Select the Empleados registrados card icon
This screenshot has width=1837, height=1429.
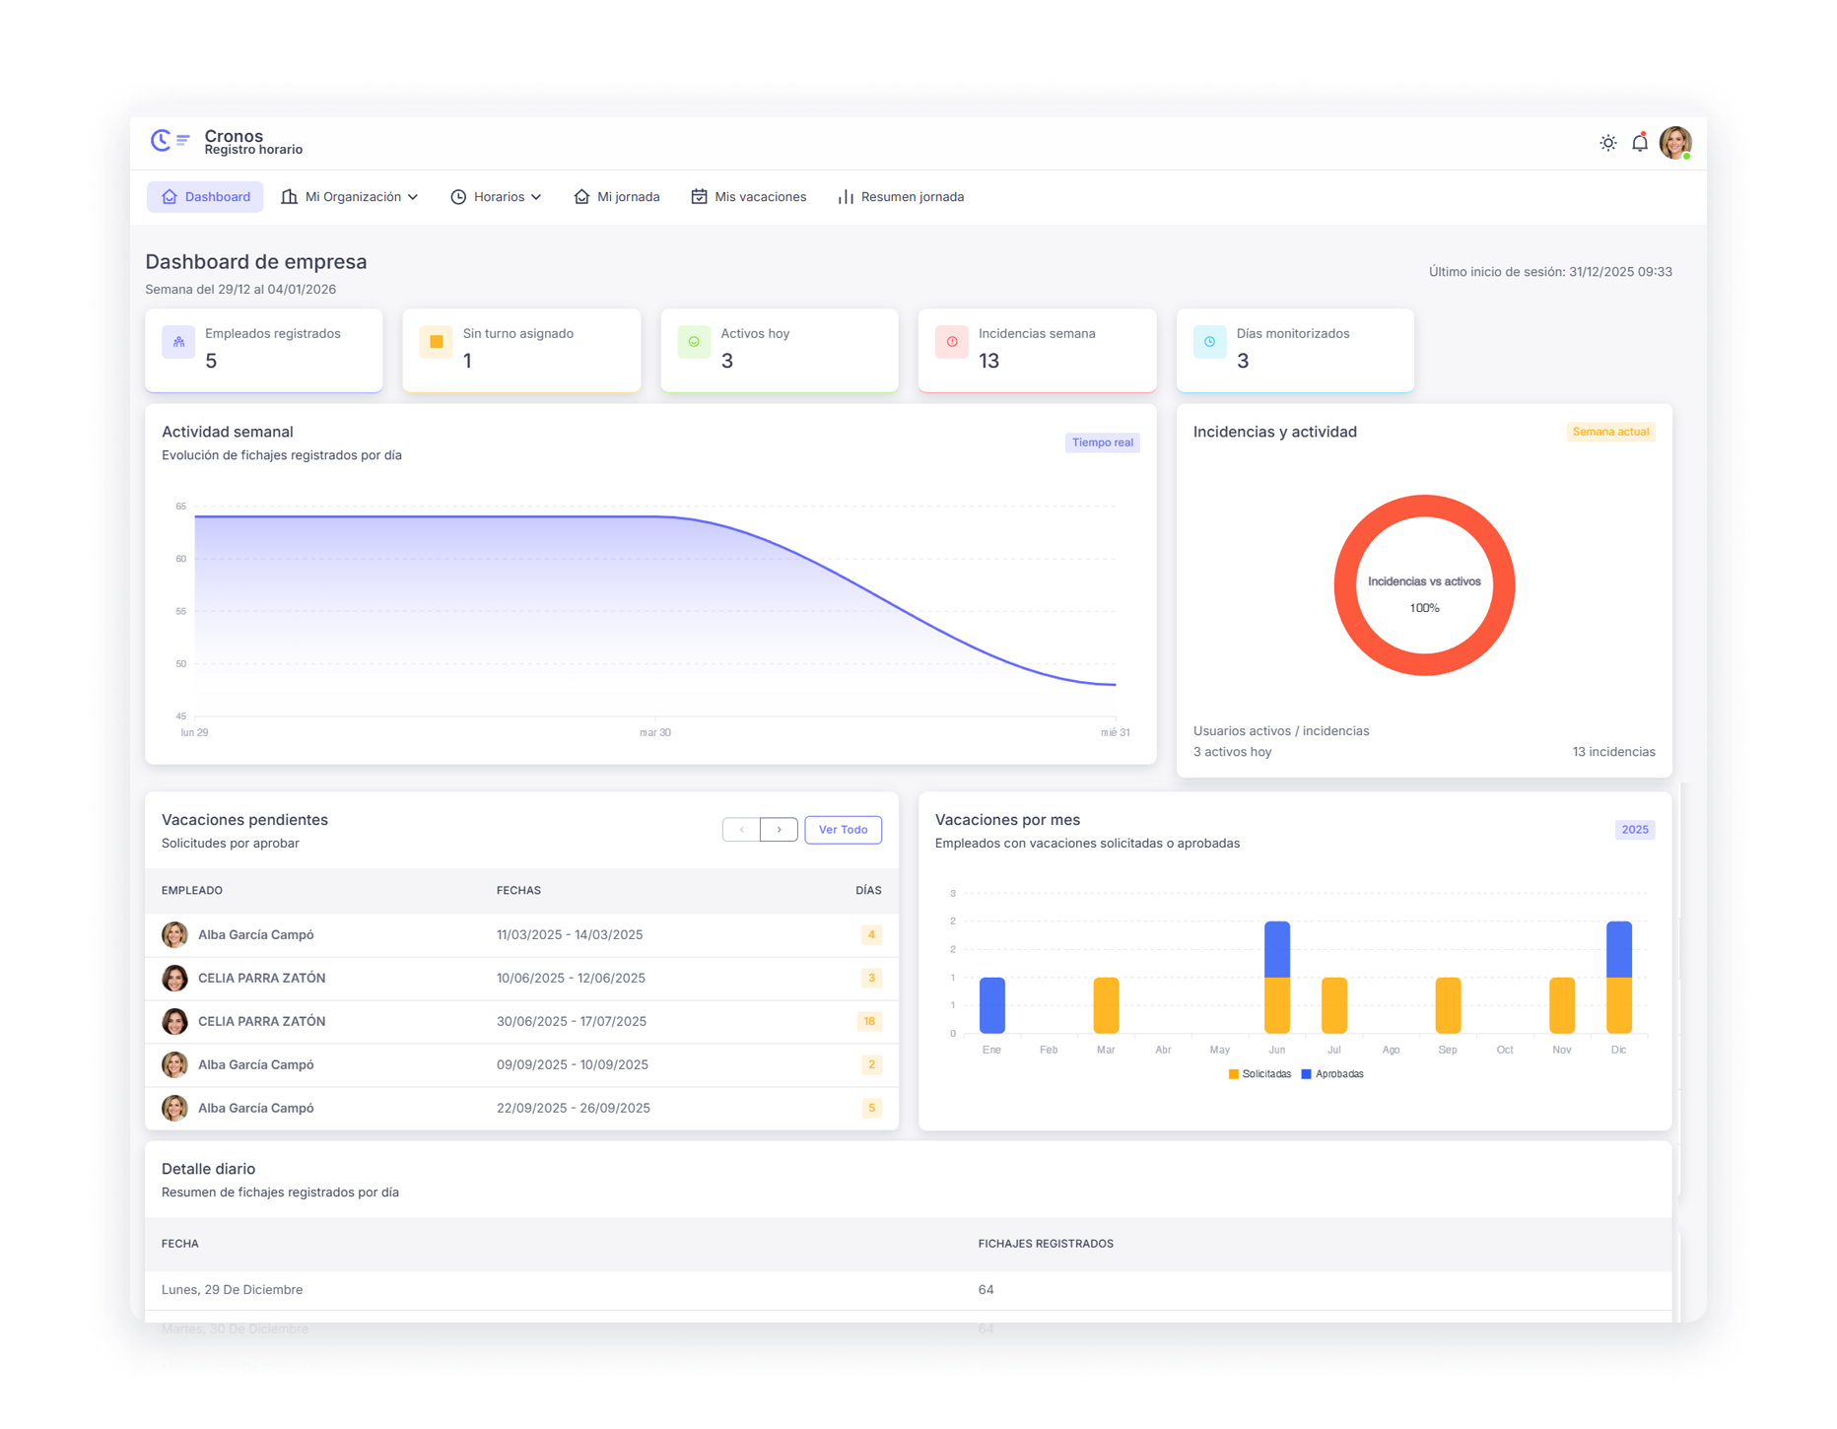[x=177, y=342]
